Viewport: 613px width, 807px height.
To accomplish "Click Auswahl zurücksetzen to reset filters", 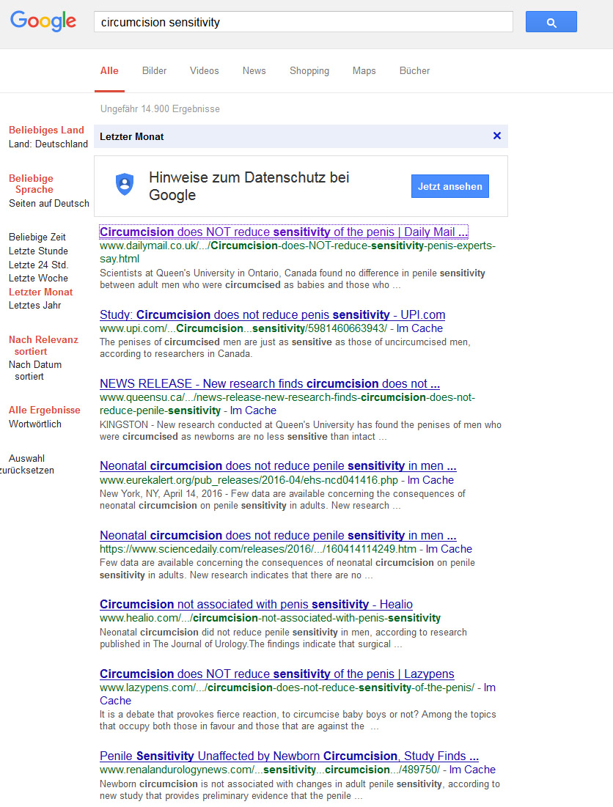I will 27,464.
